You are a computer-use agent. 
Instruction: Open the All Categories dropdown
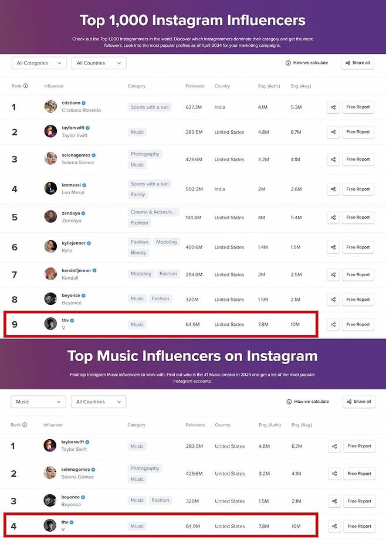(39, 63)
